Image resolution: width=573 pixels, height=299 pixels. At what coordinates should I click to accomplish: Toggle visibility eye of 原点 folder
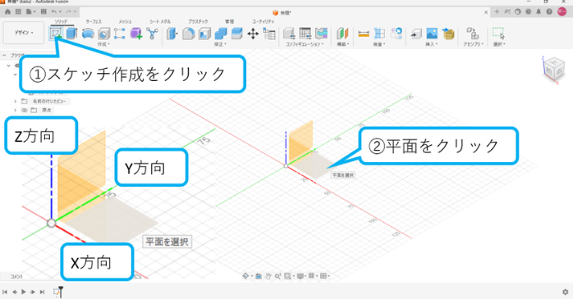tap(25, 110)
